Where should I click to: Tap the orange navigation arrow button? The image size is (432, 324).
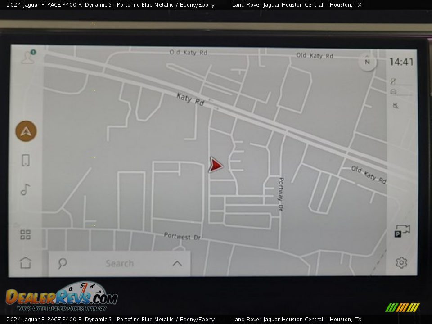pyautogui.click(x=26, y=131)
